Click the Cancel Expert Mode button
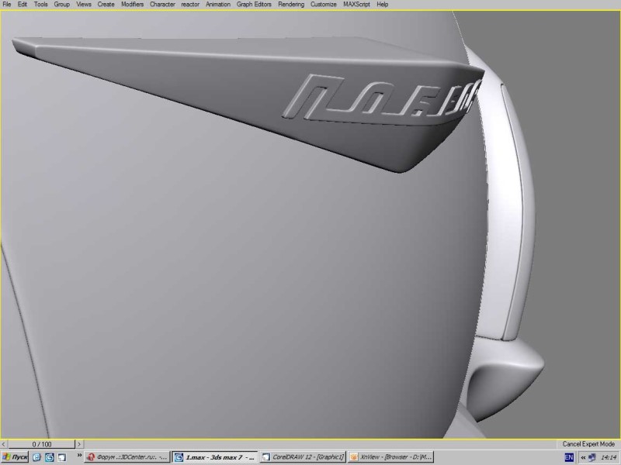Screen dimensions: 621x465 [588, 444]
